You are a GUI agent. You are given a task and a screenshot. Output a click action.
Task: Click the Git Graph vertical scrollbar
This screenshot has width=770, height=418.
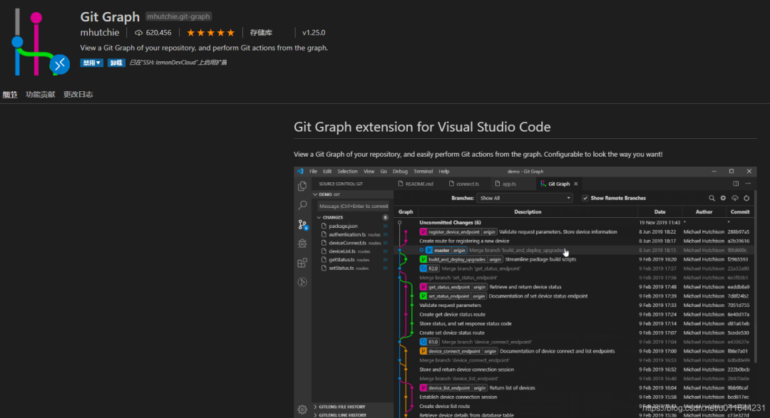pyautogui.click(x=754, y=277)
